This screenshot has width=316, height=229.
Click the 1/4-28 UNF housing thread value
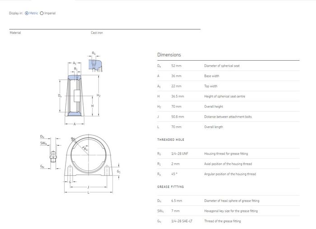click(180, 153)
